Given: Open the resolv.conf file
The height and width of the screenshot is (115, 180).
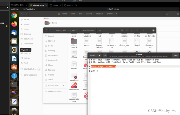Looking at the screenshot, I should [x=74, y=86].
